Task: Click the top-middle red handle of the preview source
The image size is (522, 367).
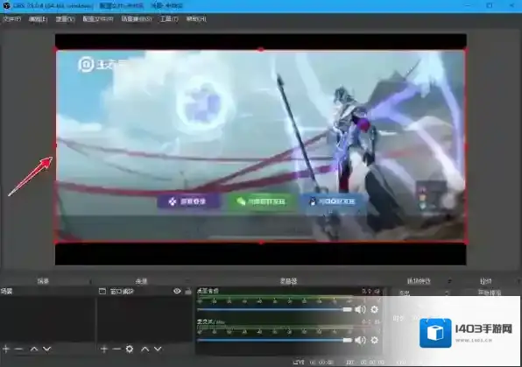Action: pyautogui.click(x=261, y=50)
